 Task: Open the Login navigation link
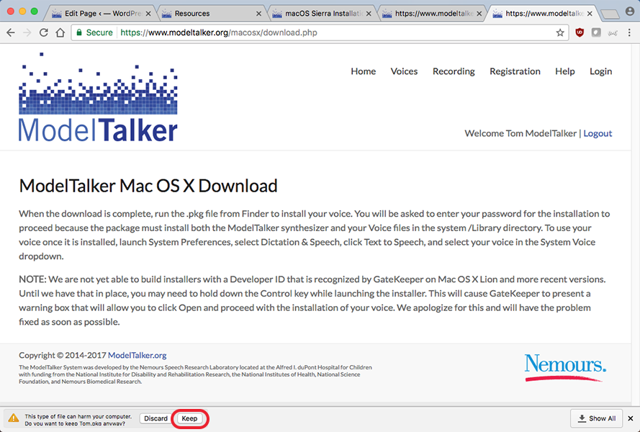point(601,71)
